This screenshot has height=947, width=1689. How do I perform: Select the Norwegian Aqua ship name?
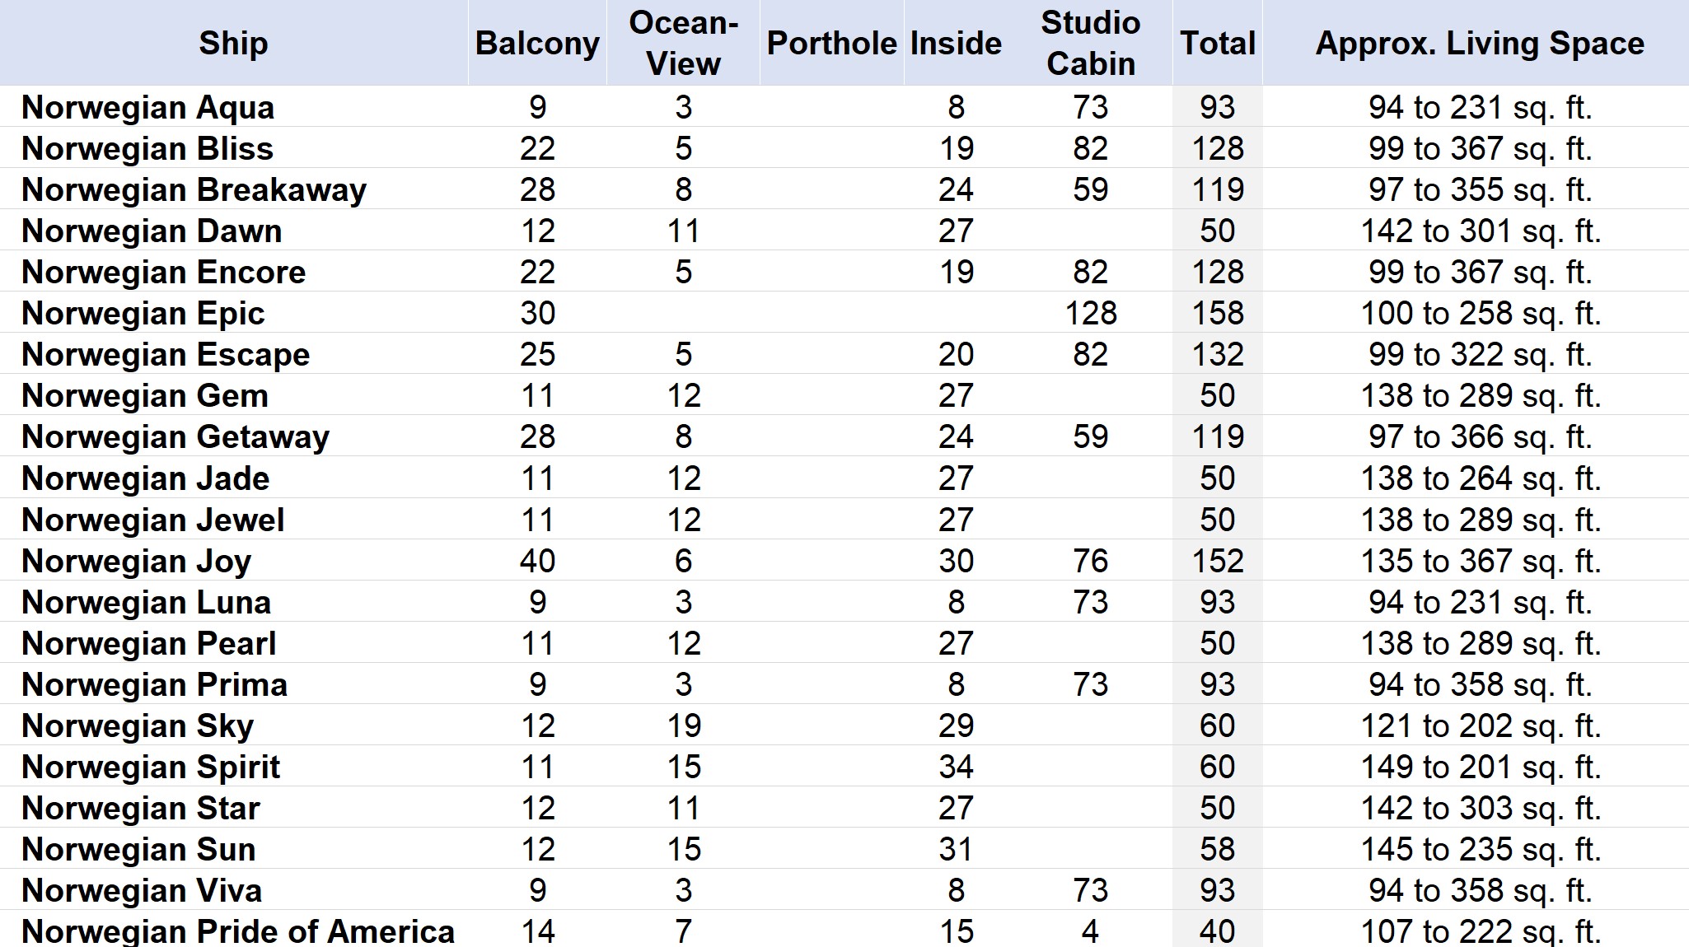point(148,107)
